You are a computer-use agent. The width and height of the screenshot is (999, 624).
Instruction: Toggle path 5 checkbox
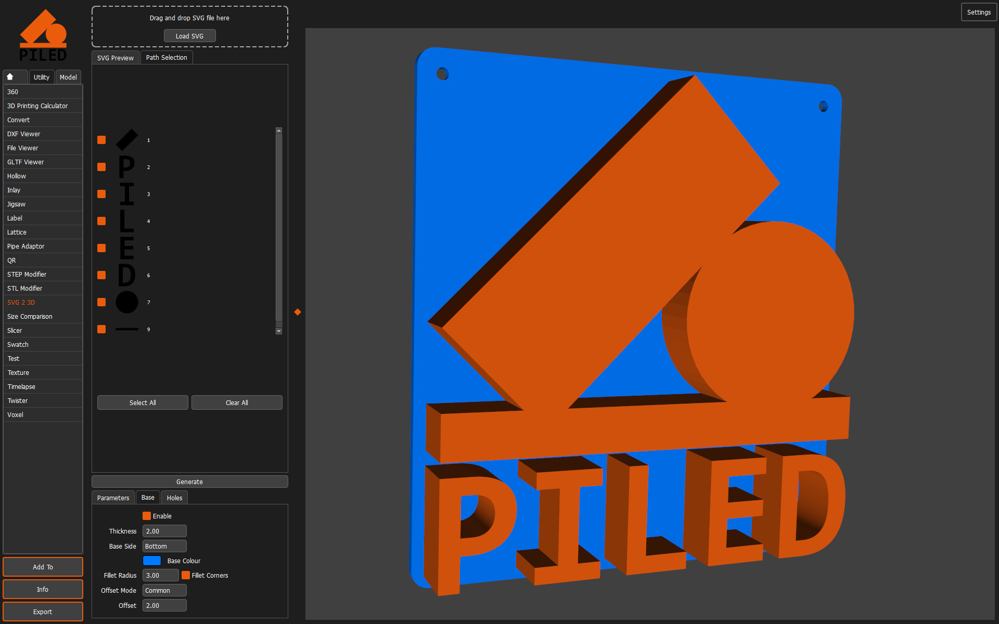tap(101, 248)
